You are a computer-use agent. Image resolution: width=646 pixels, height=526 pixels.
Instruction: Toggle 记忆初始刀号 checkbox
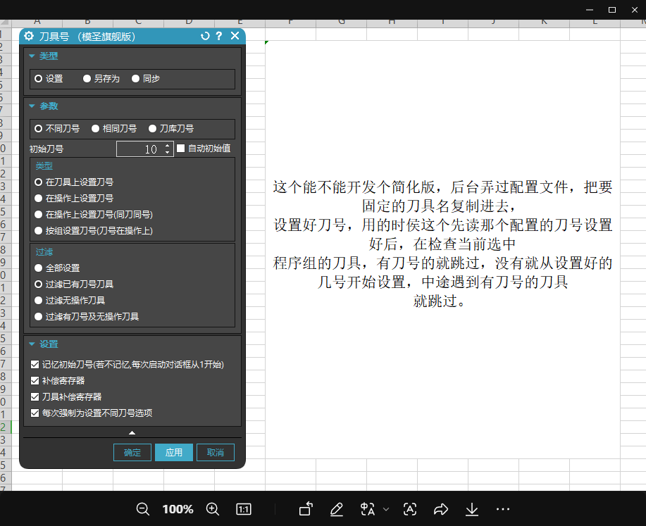(x=35, y=365)
